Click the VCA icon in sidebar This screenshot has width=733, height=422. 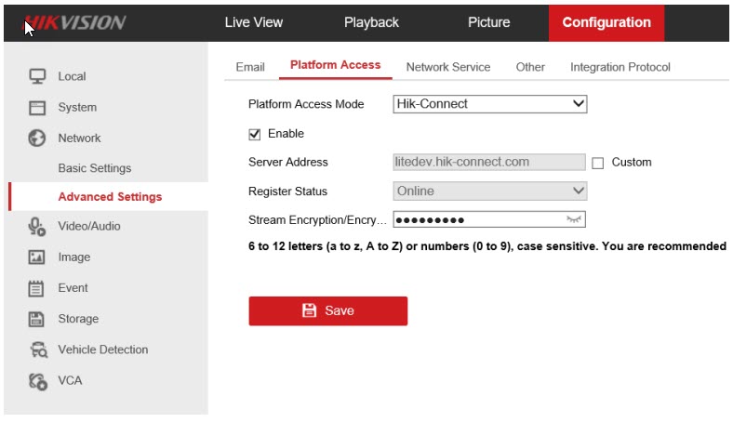pos(37,381)
